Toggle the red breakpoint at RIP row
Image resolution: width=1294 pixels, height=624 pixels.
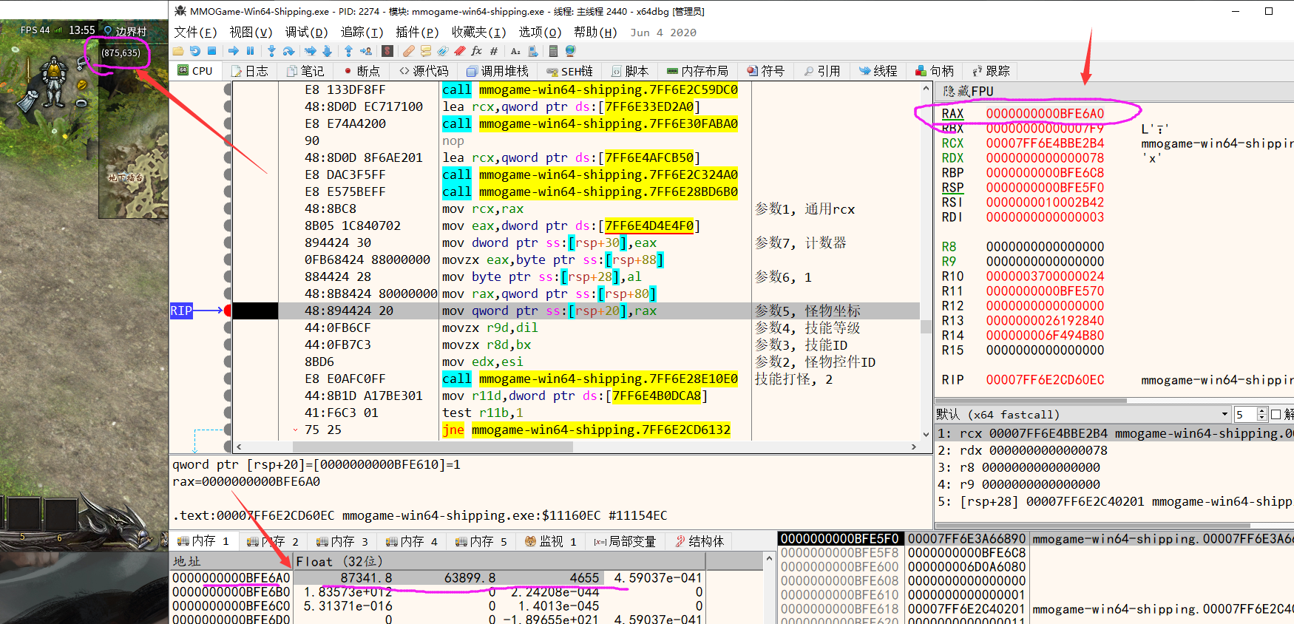click(228, 311)
